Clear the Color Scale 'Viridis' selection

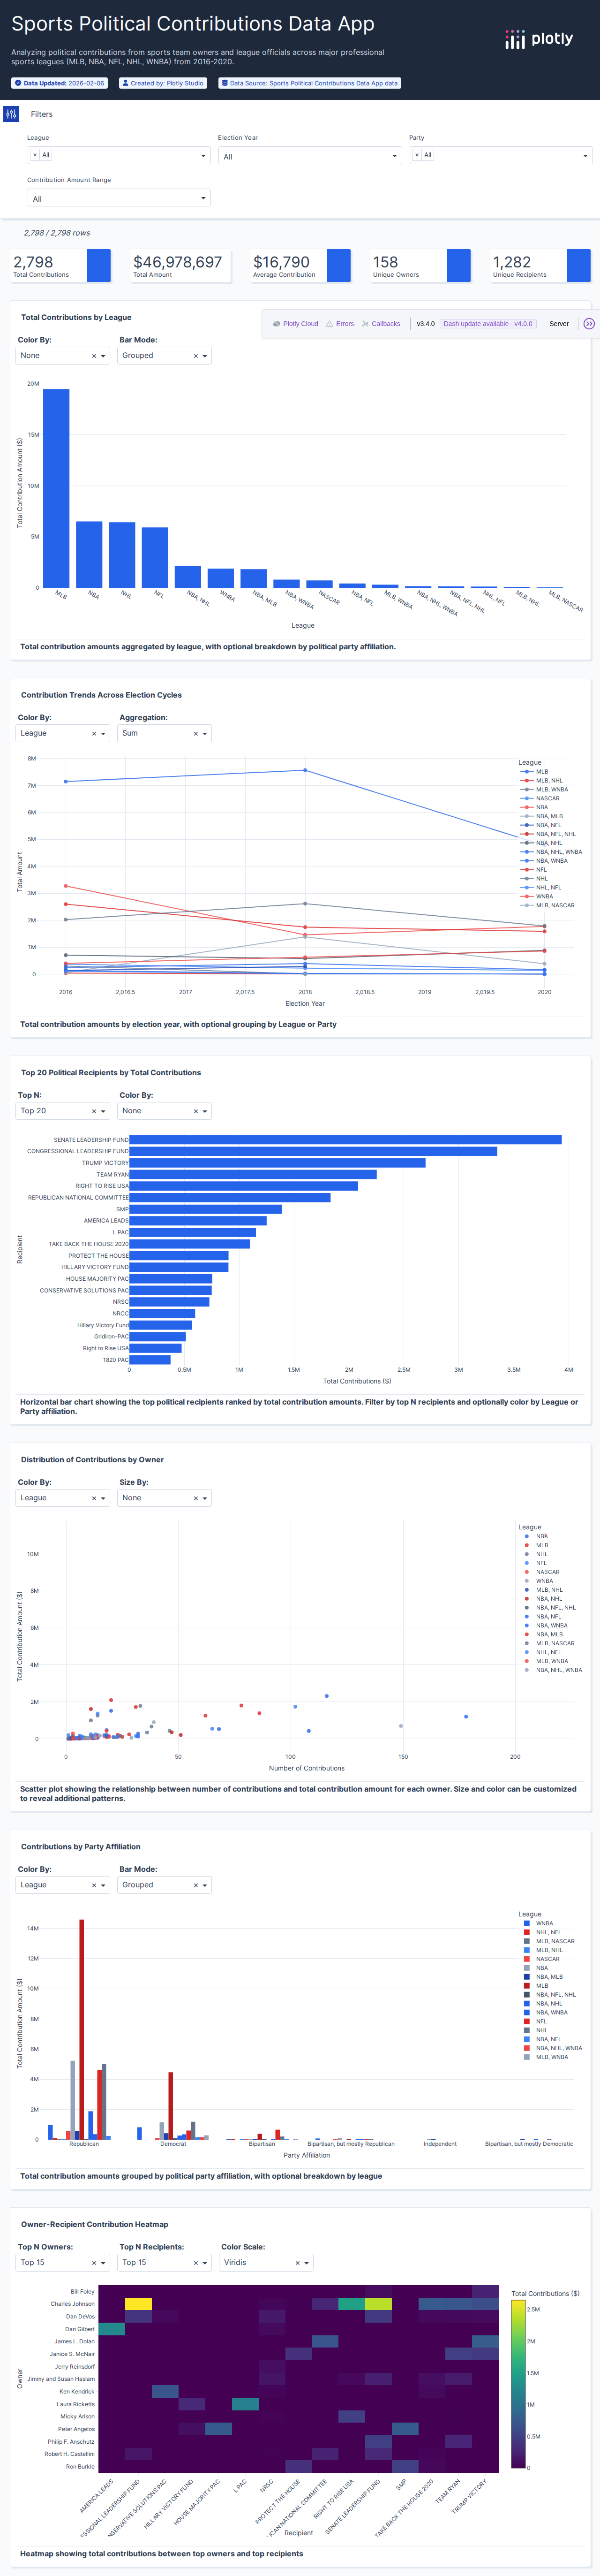(297, 2263)
